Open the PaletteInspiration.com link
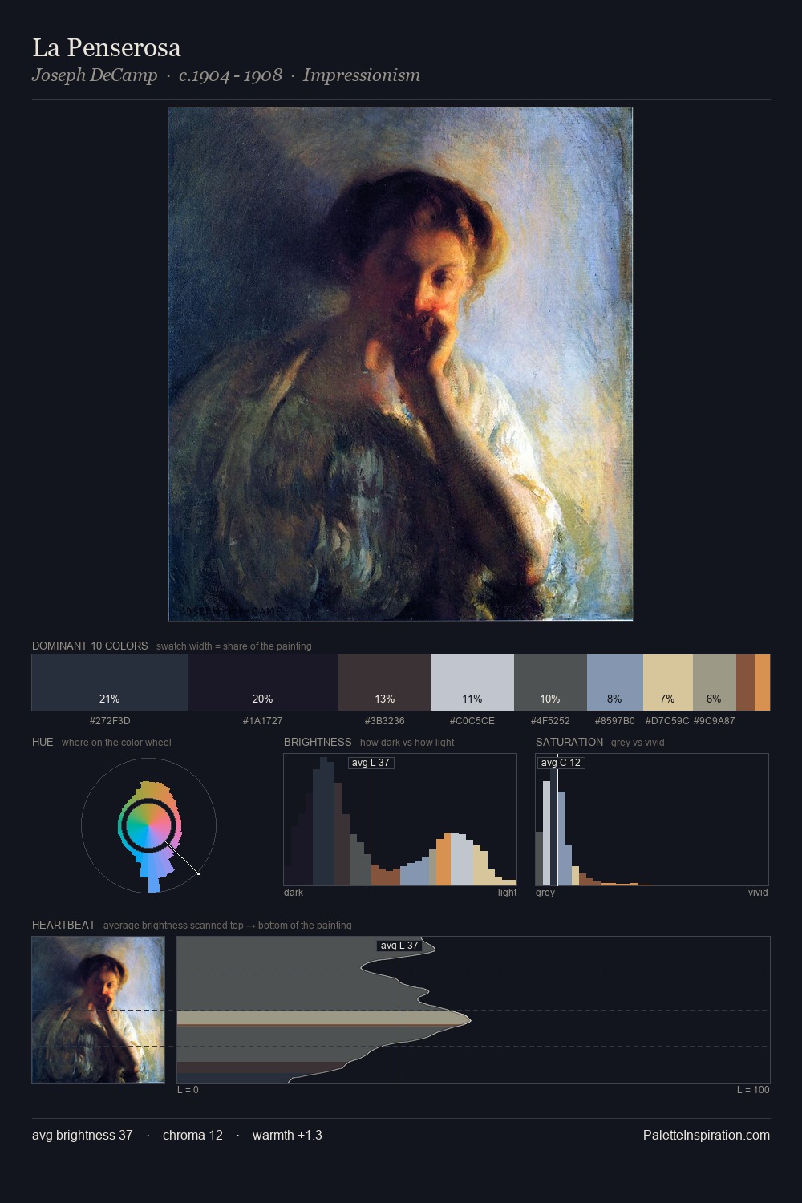 [707, 1136]
